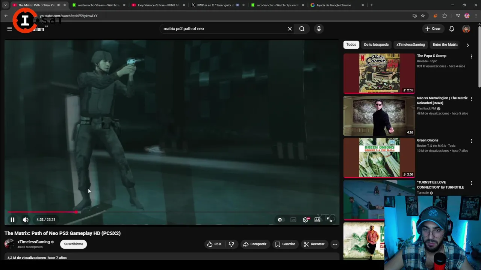Image resolution: width=481 pixels, height=270 pixels.
Task: Switch to the Ayuda de Google Chrome tab
Action: (337, 5)
